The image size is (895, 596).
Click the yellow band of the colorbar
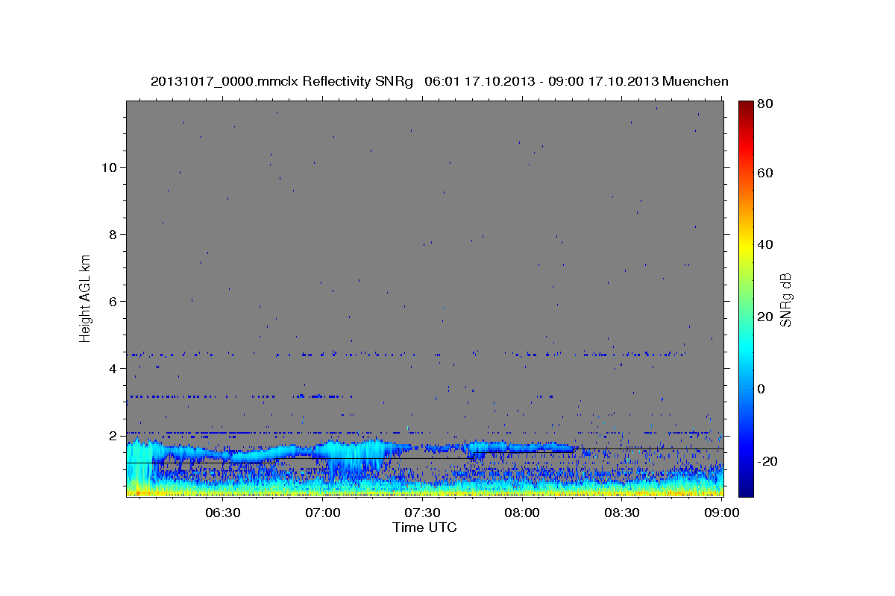pos(746,244)
